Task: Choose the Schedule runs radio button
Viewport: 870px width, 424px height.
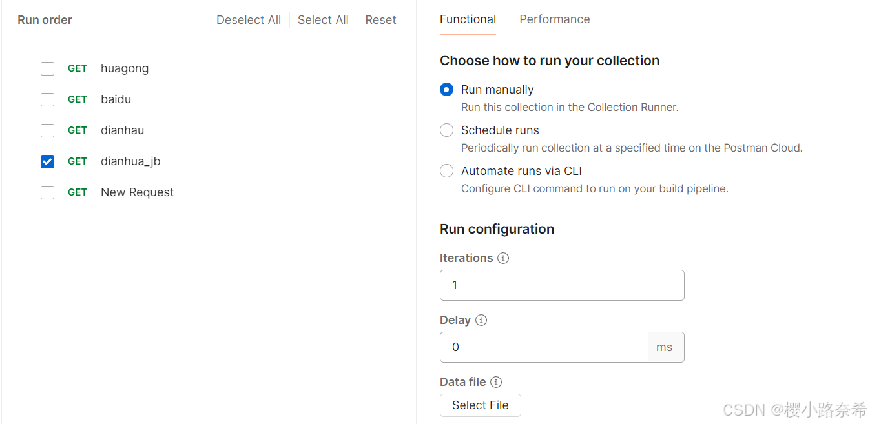Action: (446, 130)
